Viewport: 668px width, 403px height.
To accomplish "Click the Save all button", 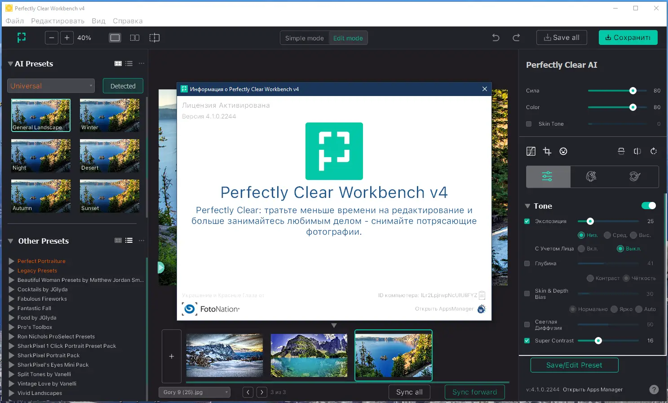I will pos(562,38).
